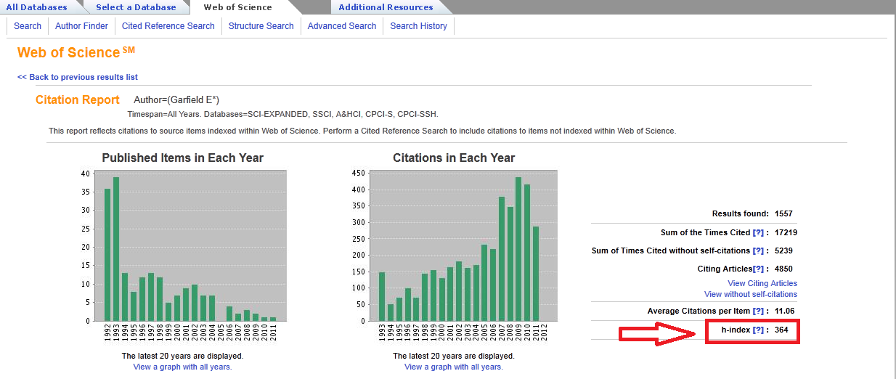The image size is (896, 379).
Task: Click the Times Cited value 17219
Action: 786,232
